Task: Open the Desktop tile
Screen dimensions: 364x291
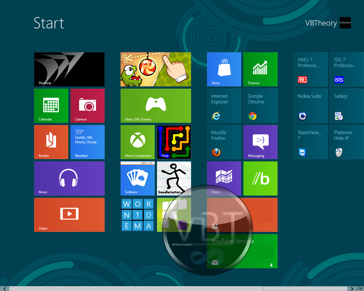Action: [x=69, y=69]
